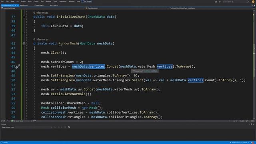
Task: Open the Help menu
Action: tap(78, 1)
